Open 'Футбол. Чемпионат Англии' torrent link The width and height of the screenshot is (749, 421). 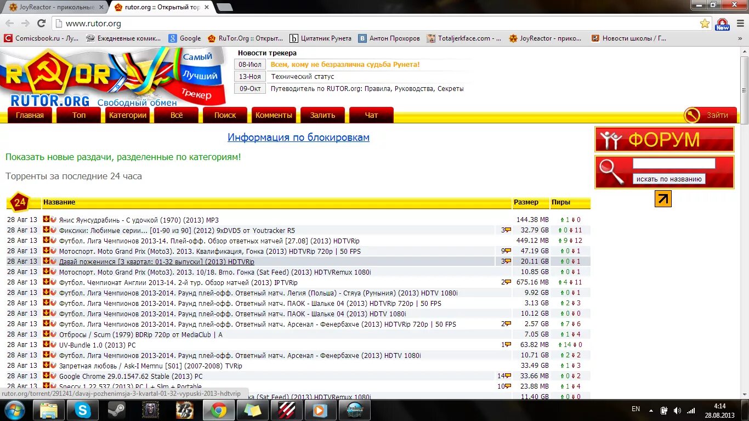coord(178,282)
